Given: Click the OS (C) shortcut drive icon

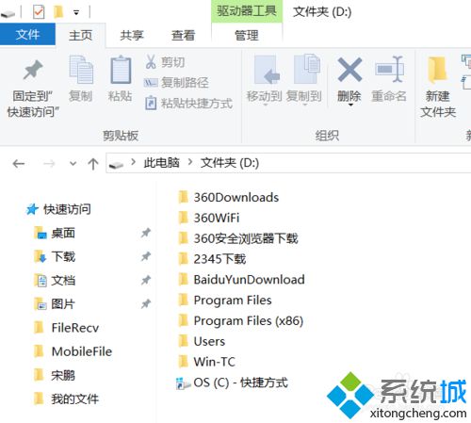Looking at the screenshot, I should [184, 383].
